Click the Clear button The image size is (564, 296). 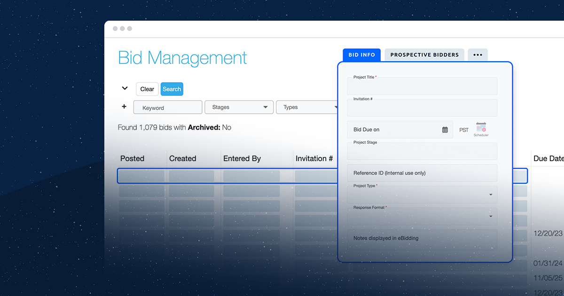(147, 89)
